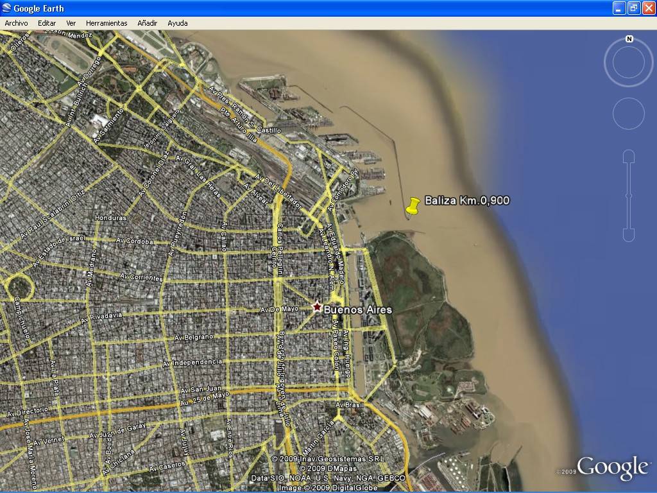Click the zoom slider top end
The image size is (657, 493).
pos(629,157)
